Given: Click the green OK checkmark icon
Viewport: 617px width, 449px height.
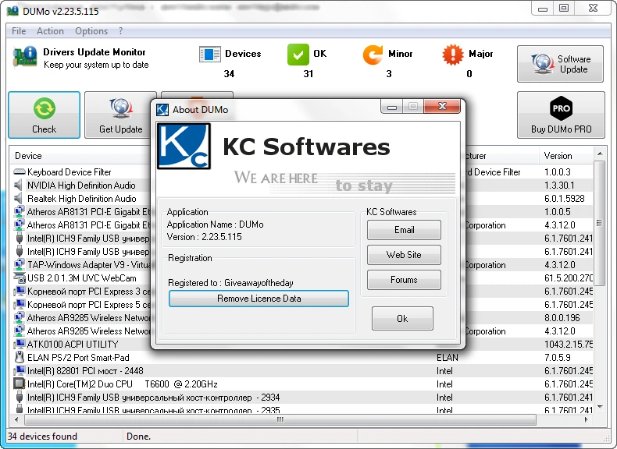Looking at the screenshot, I should [x=298, y=55].
